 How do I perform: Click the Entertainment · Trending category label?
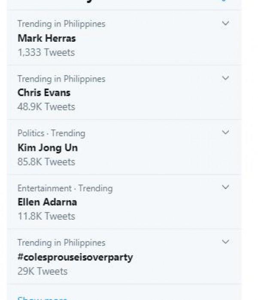coord(65,188)
